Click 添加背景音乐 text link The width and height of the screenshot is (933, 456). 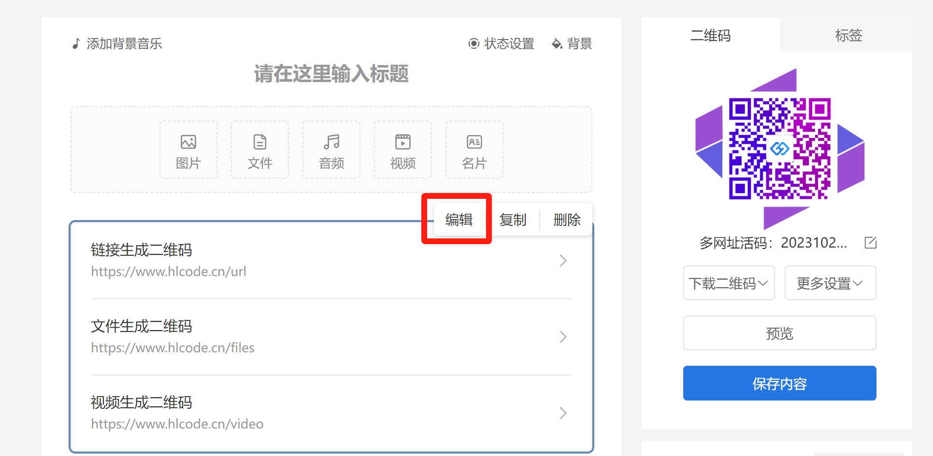click(124, 44)
